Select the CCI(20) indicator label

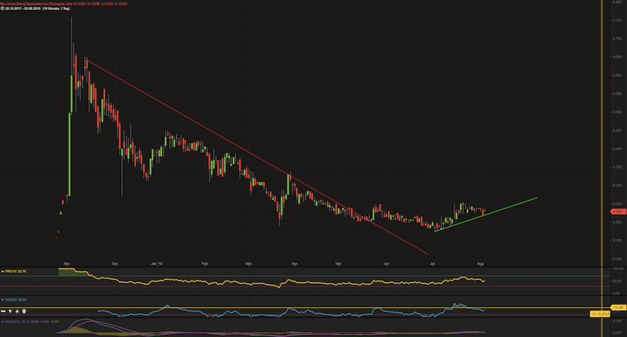point(11,301)
